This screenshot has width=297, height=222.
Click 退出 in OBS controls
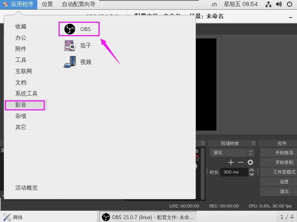(x=278, y=191)
